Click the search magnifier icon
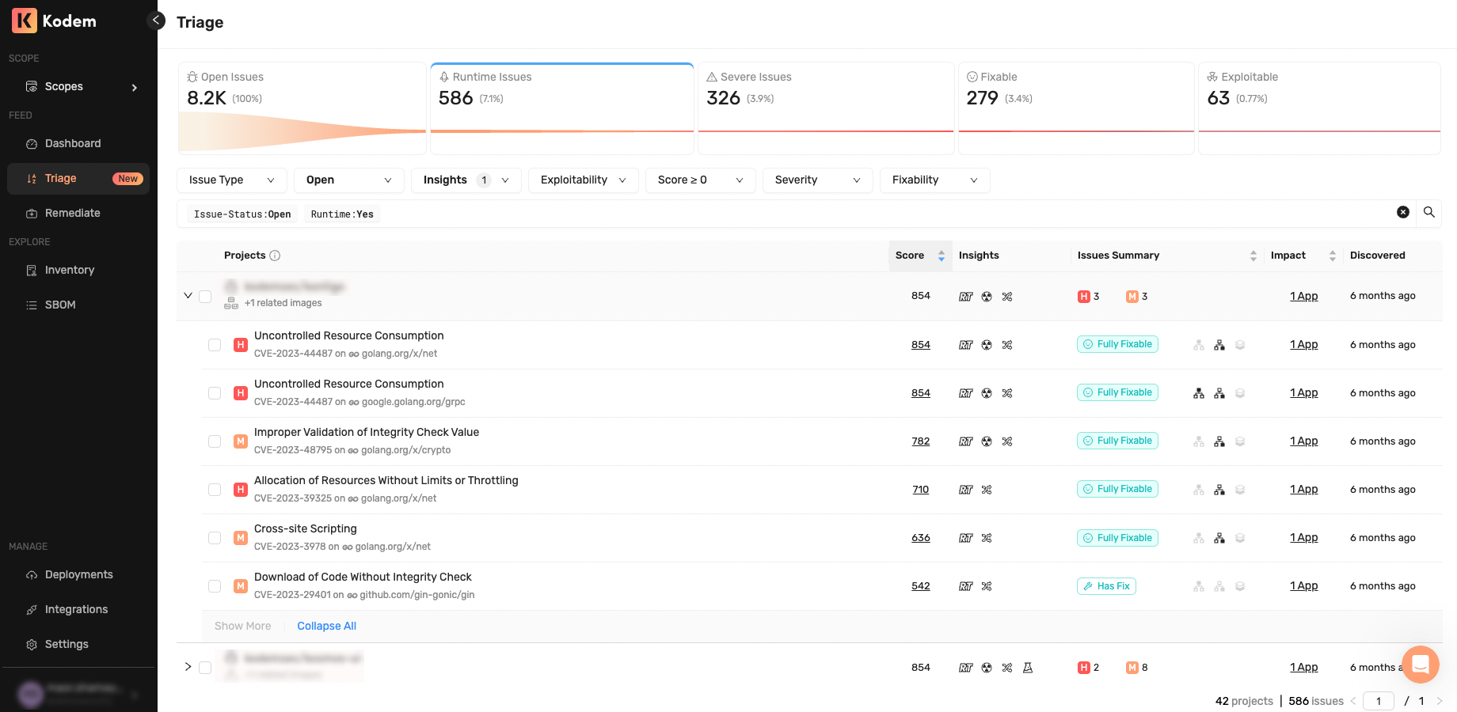The width and height of the screenshot is (1457, 712). (1429, 212)
